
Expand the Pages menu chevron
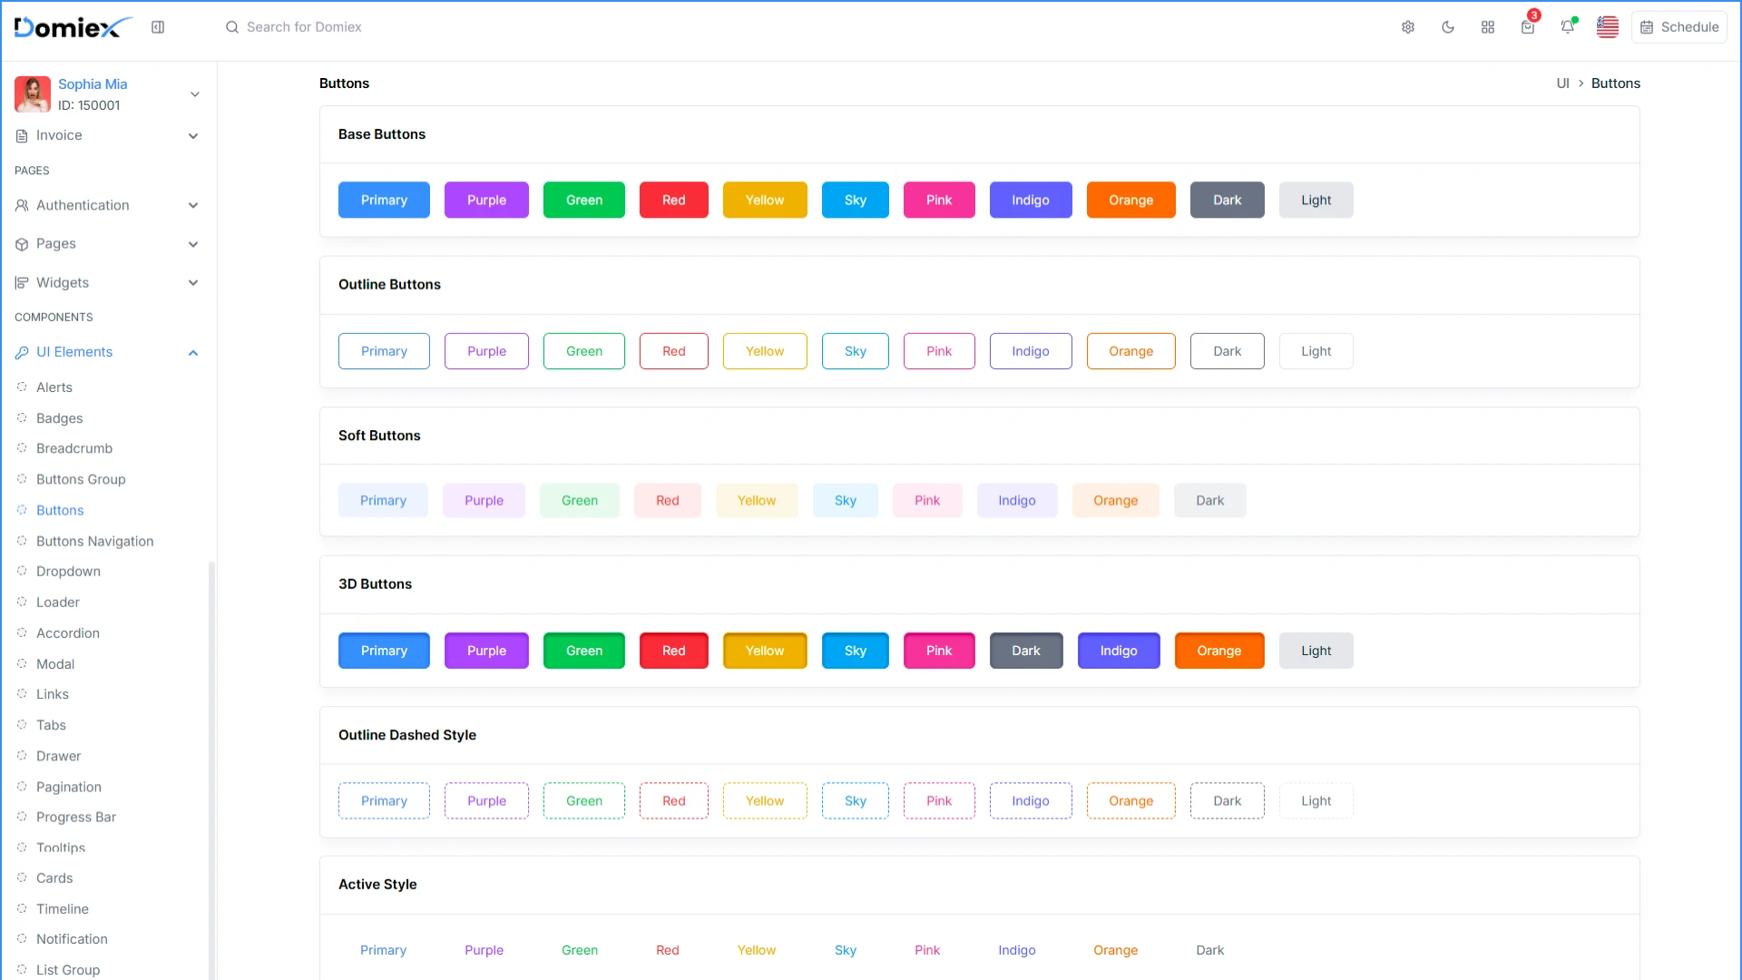pos(193,245)
